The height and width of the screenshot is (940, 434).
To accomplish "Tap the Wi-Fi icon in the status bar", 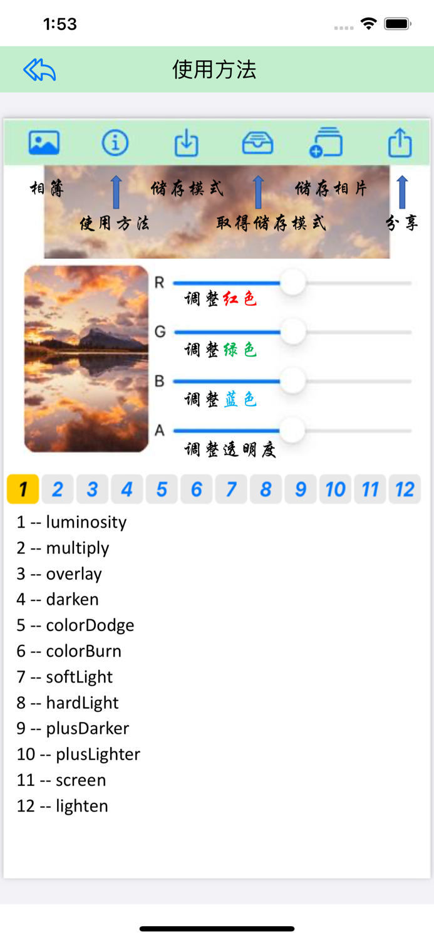I will click(368, 23).
